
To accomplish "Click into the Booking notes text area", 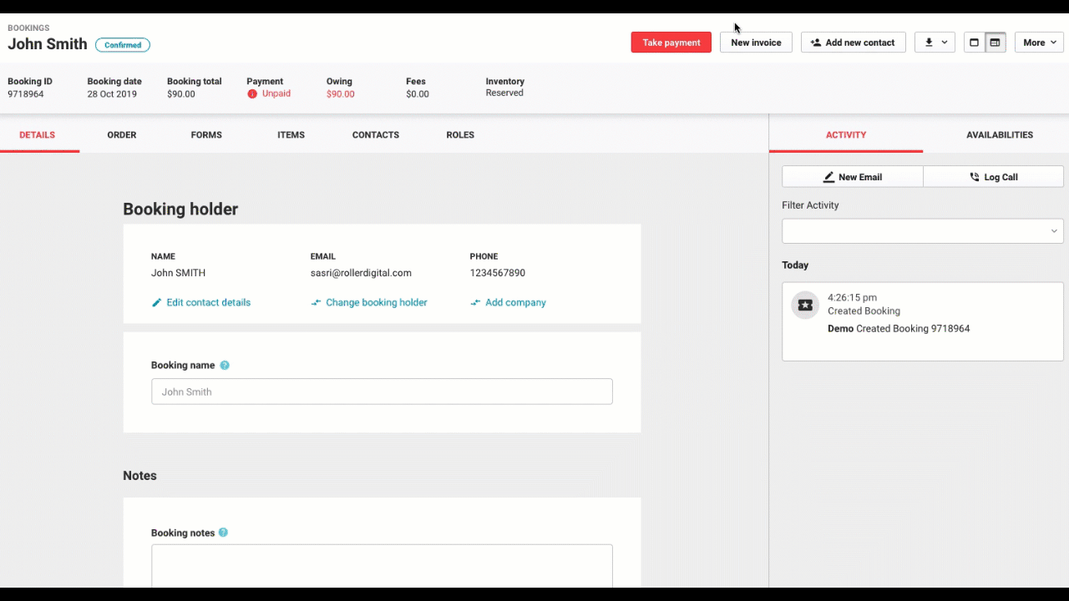I will tap(382, 566).
